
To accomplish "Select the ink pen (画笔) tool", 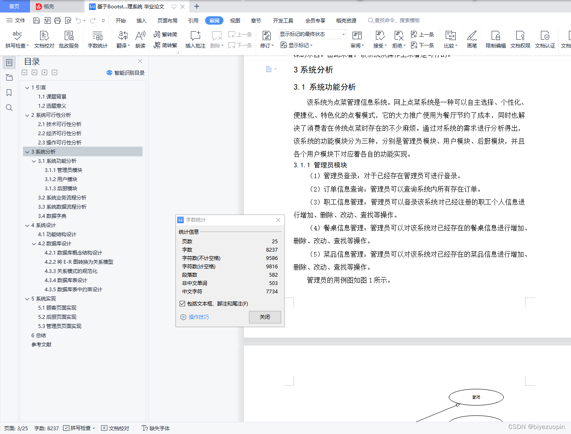I will point(472,40).
